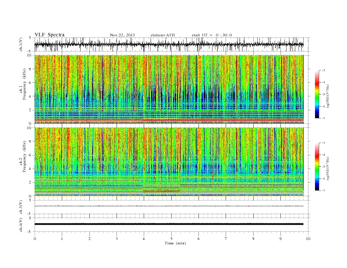This screenshot has width=347, height=268.
Task: Click the ch.1 spectrogram panel
Action: coord(169,89)
